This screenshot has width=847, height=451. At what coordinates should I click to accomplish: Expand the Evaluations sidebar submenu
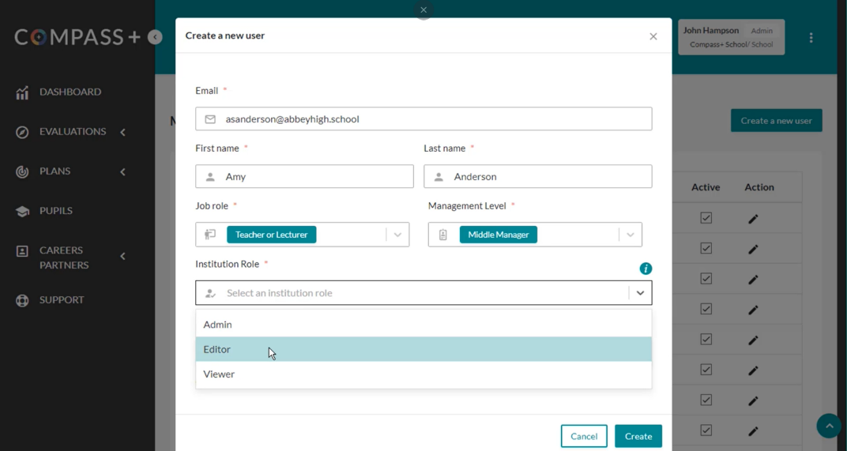click(x=122, y=132)
